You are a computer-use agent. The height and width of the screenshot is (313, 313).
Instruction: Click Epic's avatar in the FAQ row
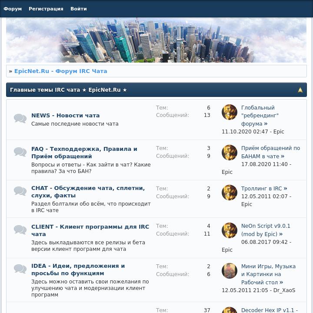click(x=230, y=153)
